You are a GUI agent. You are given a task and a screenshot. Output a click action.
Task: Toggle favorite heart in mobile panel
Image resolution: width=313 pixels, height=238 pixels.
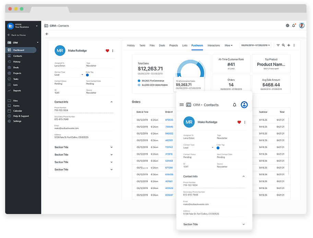(x=239, y=122)
